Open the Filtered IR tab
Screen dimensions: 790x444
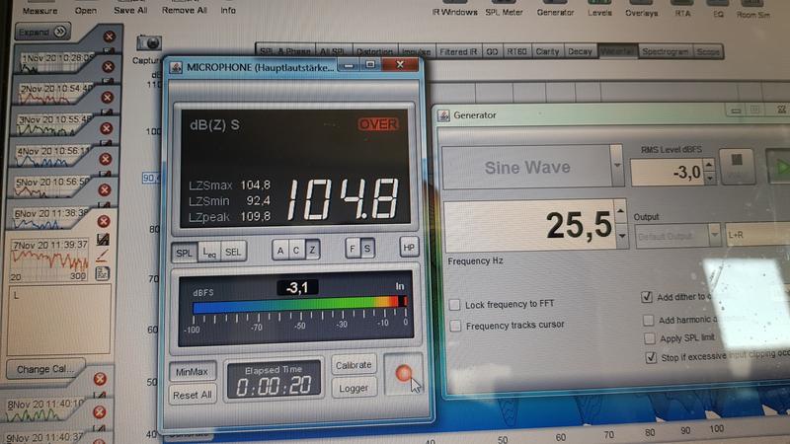458,51
